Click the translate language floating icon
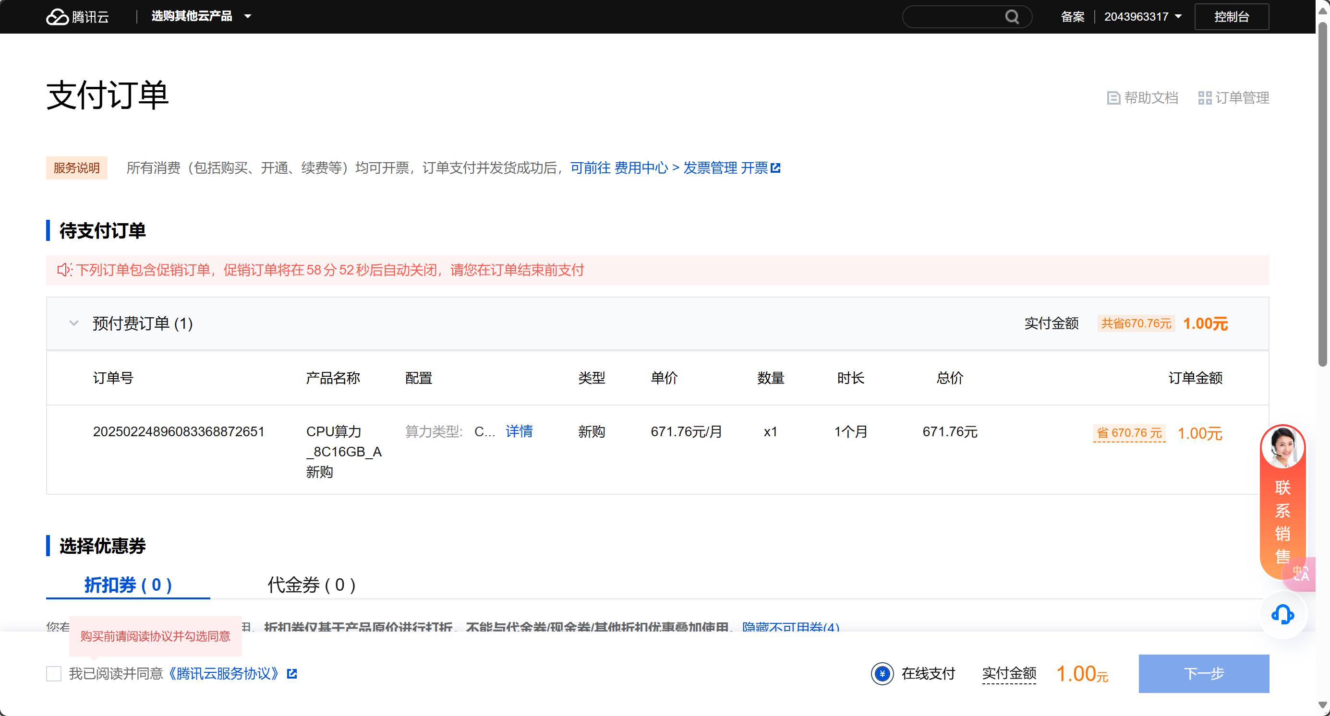 (1301, 573)
